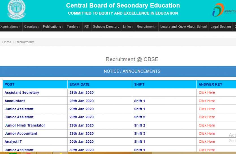236x154 pixels.
Task: Click the POST column header
Action: [35, 84]
